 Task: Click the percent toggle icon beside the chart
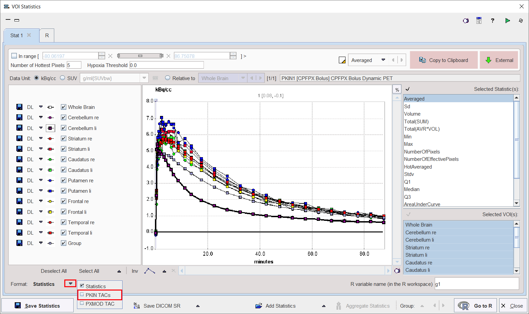pyautogui.click(x=397, y=89)
